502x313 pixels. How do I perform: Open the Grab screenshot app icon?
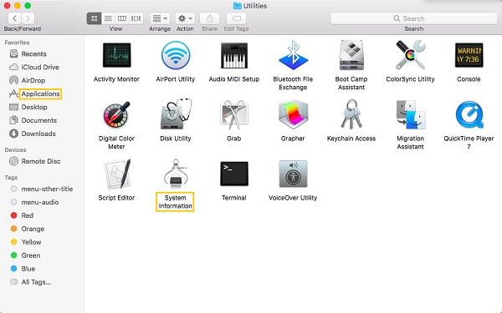pos(234,114)
